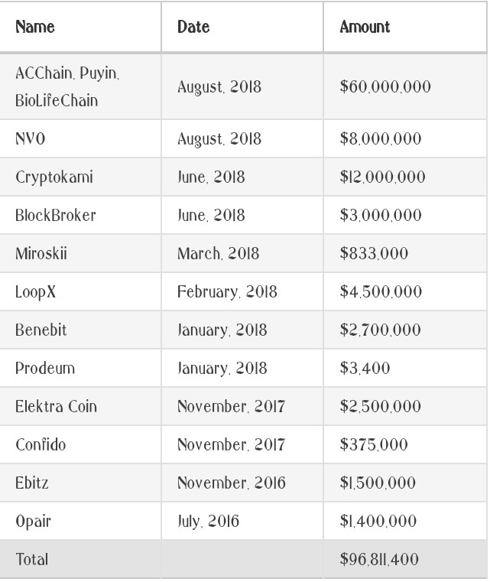
Task: Select the LoopX date February, 2018
Action: pyautogui.click(x=227, y=291)
